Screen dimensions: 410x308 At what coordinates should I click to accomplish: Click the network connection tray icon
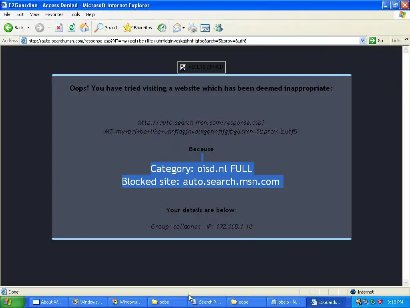[373, 302]
